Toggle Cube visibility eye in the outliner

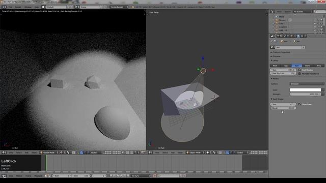coord(315,23)
